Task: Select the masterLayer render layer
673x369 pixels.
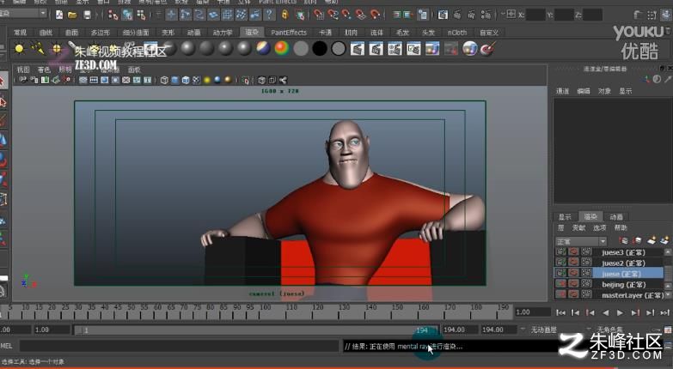Action: coord(629,295)
